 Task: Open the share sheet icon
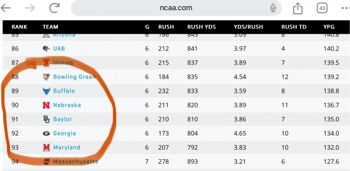[x=297, y=8]
